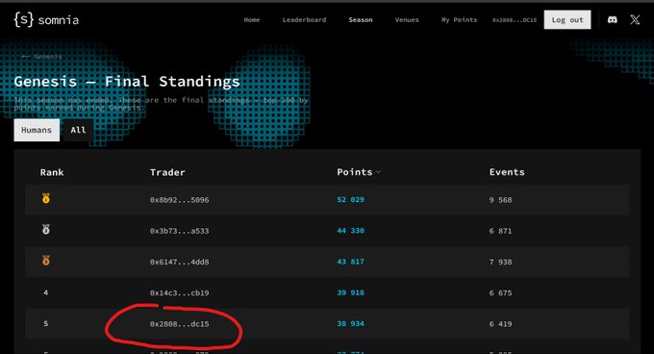Click the somnia logo
The image size is (654, 354).
tap(46, 19)
